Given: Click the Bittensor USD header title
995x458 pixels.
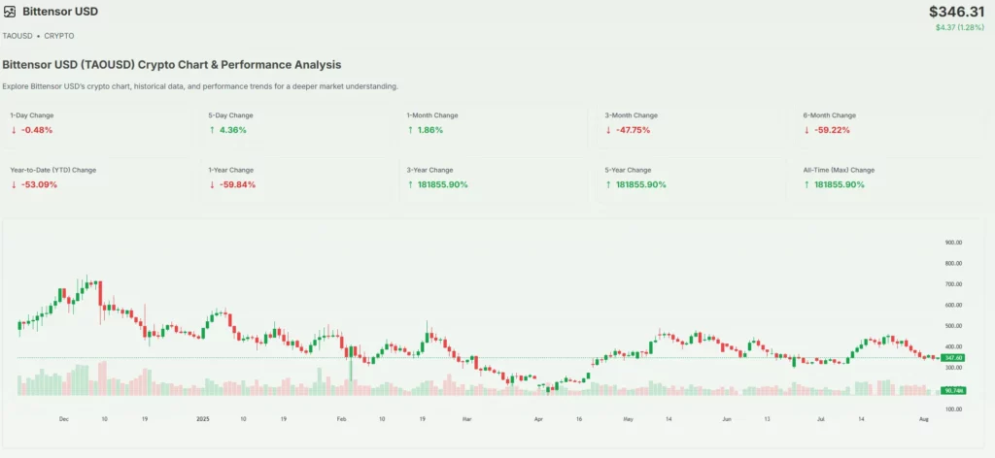Looking at the screenshot, I should click(59, 11).
